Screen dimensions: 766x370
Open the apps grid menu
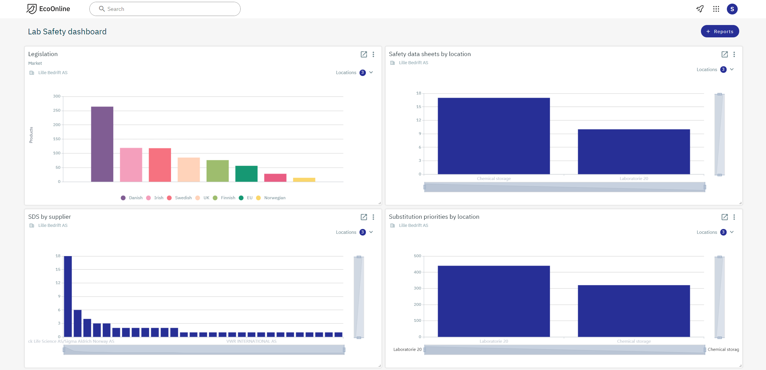(716, 9)
